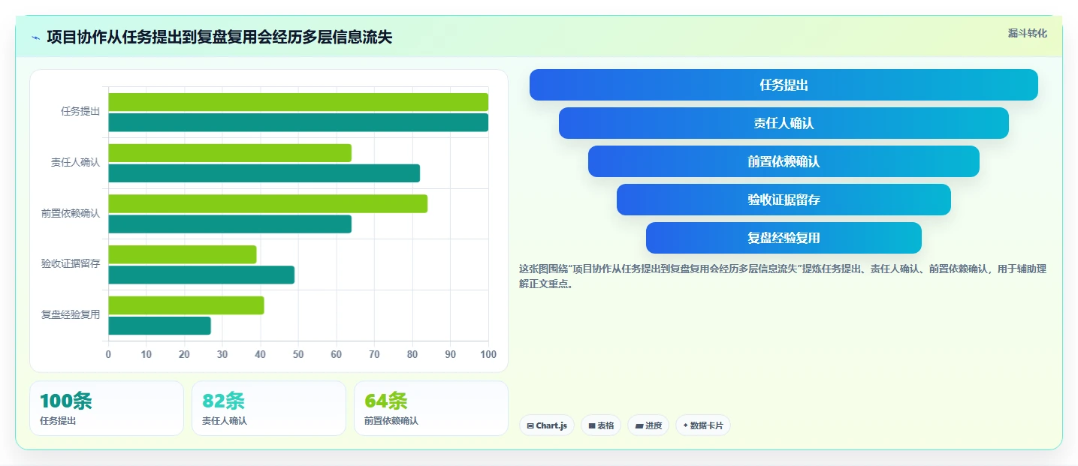The image size is (1078, 466).
Task: Click the 数据卡片 tag pill
Action: coord(703,425)
